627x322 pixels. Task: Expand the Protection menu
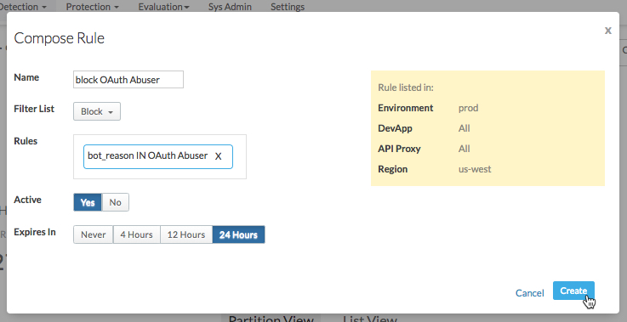pos(93,7)
